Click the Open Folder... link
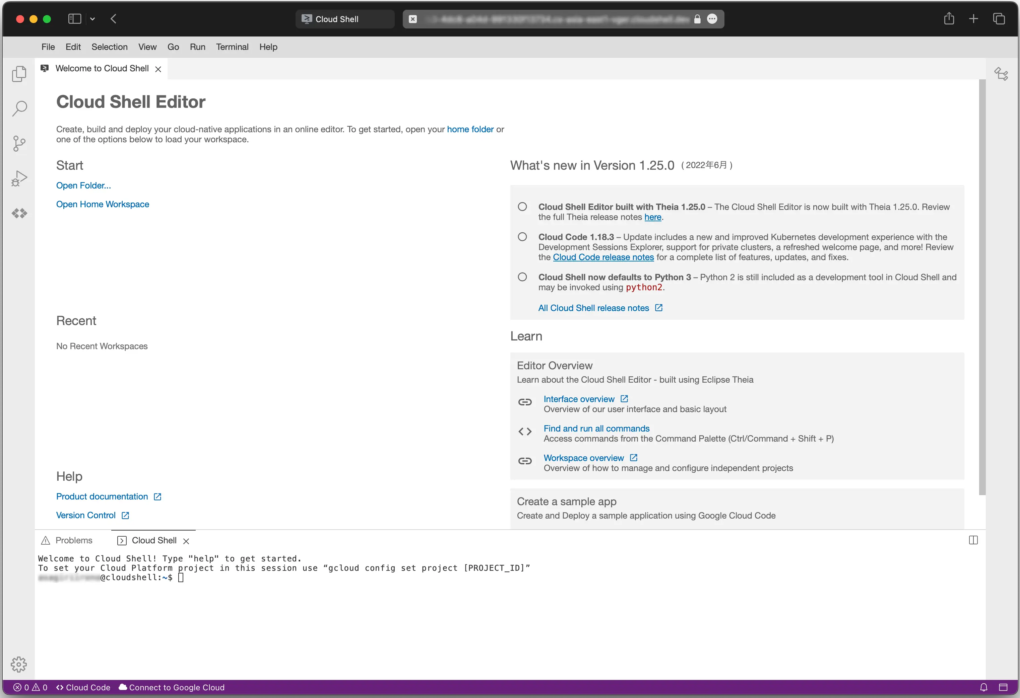This screenshot has width=1020, height=698. tap(83, 185)
